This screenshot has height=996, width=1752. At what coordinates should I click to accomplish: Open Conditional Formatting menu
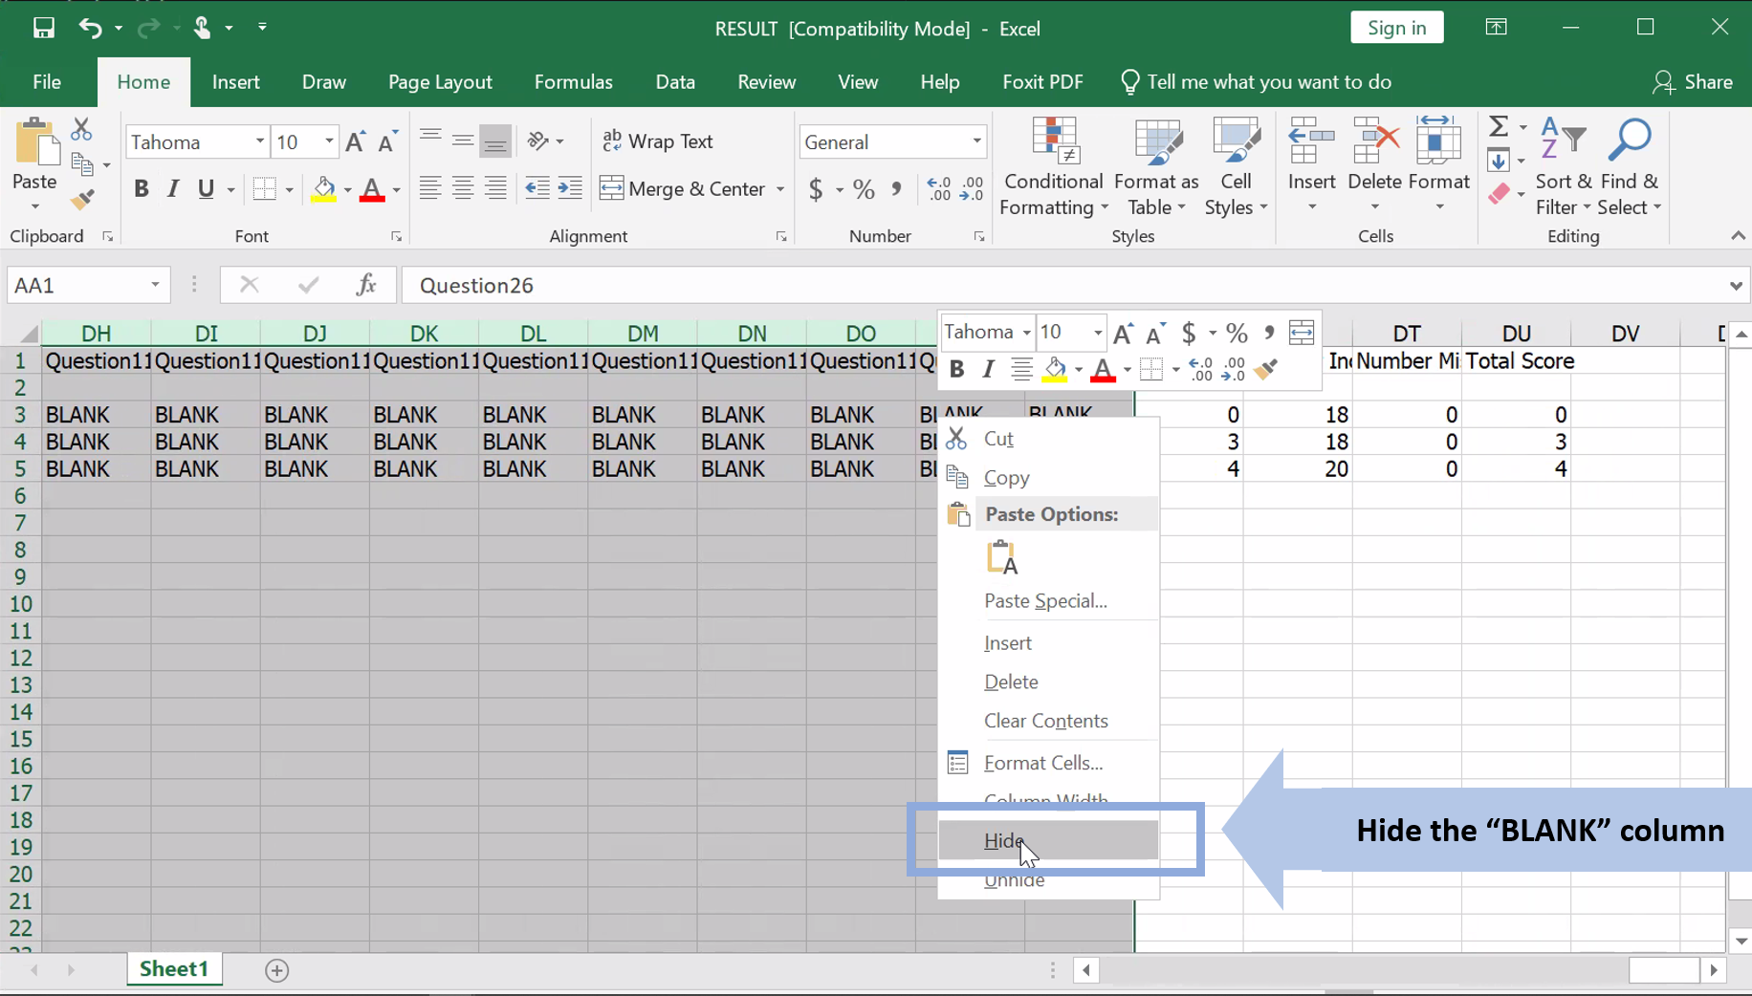click(1054, 167)
